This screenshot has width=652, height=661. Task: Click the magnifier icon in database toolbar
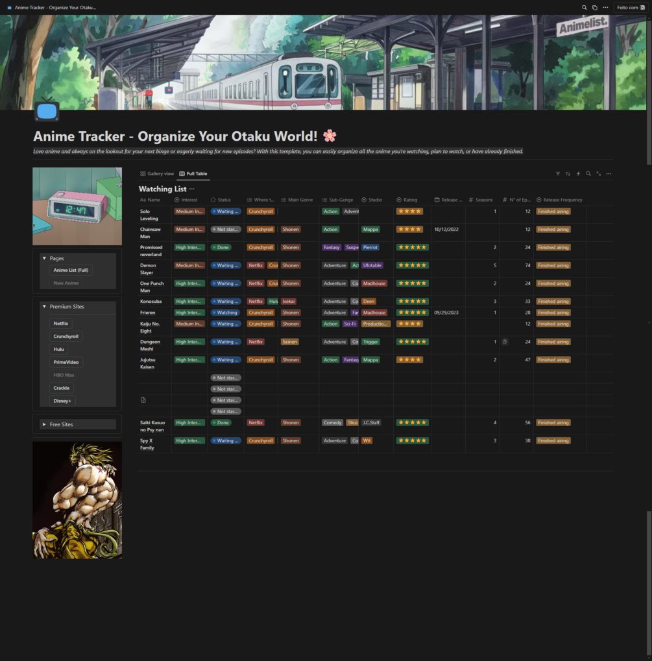tap(588, 174)
